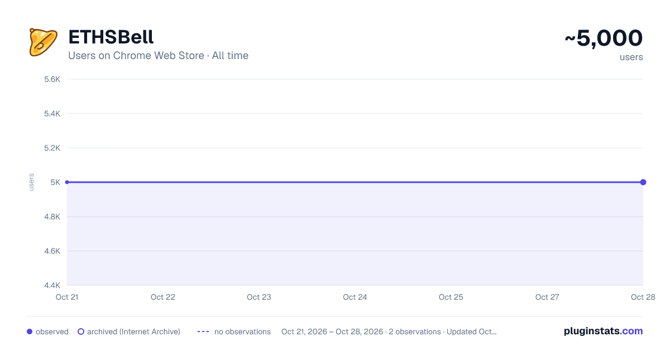Click the 5.6K y-axis label

(x=52, y=79)
